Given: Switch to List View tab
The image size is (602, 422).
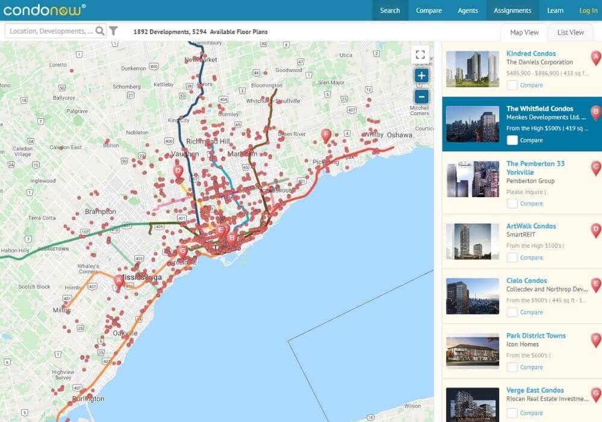Looking at the screenshot, I should 570,33.
